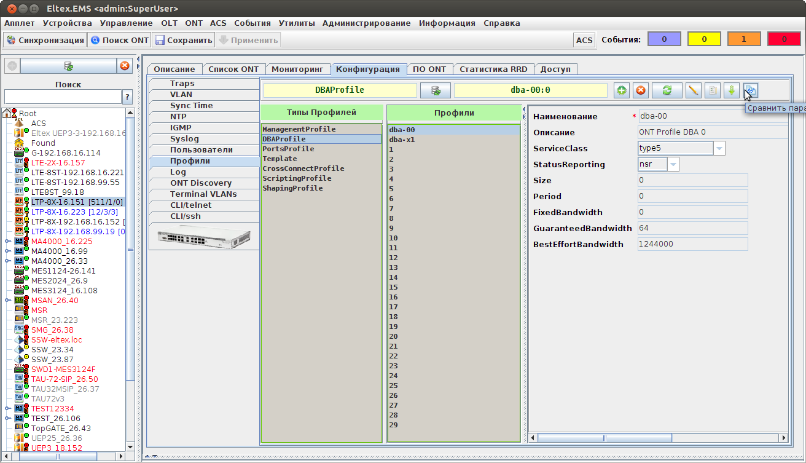Click the Поиск ONT button
Image resolution: width=806 pixels, height=463 pixels.
[x=120, y=40]
